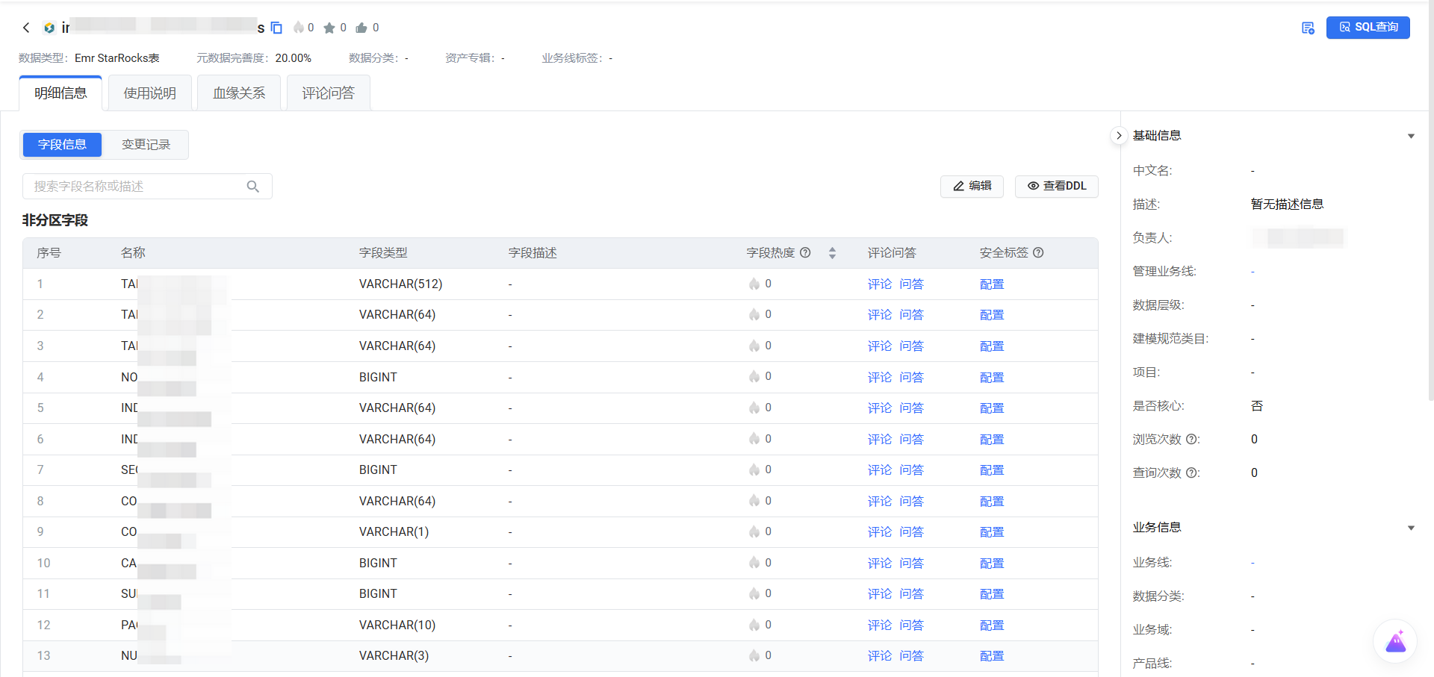Open the 血缘关系 tab
1434x677 pixels.
tap(239, 93)
